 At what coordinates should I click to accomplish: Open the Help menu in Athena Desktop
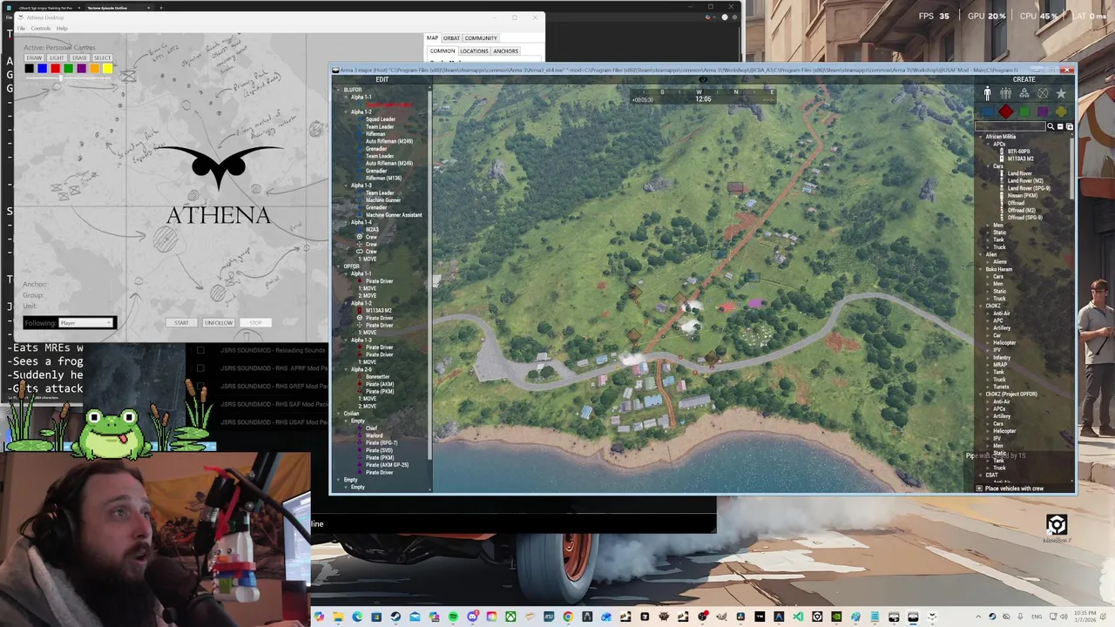coord(62,29)
